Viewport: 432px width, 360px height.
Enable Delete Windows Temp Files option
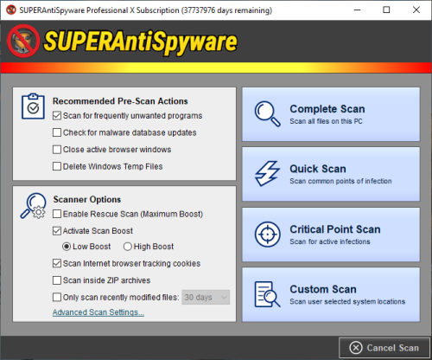coord(57,166)
